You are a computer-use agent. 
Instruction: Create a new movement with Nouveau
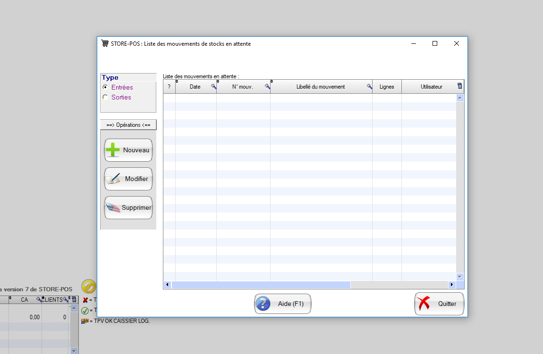[x=128, y=150]
